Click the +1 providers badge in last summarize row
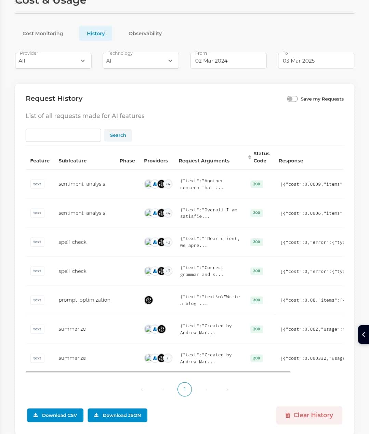Image resolution: width=369 pixels, height=434 pixels. (x=168, y=358)
